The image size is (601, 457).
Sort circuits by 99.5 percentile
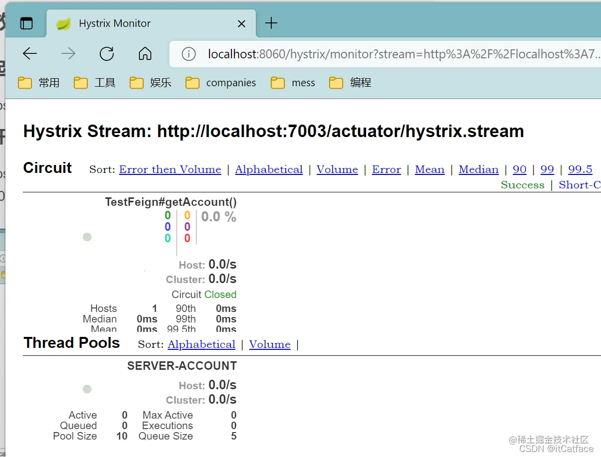pos(580,169)
